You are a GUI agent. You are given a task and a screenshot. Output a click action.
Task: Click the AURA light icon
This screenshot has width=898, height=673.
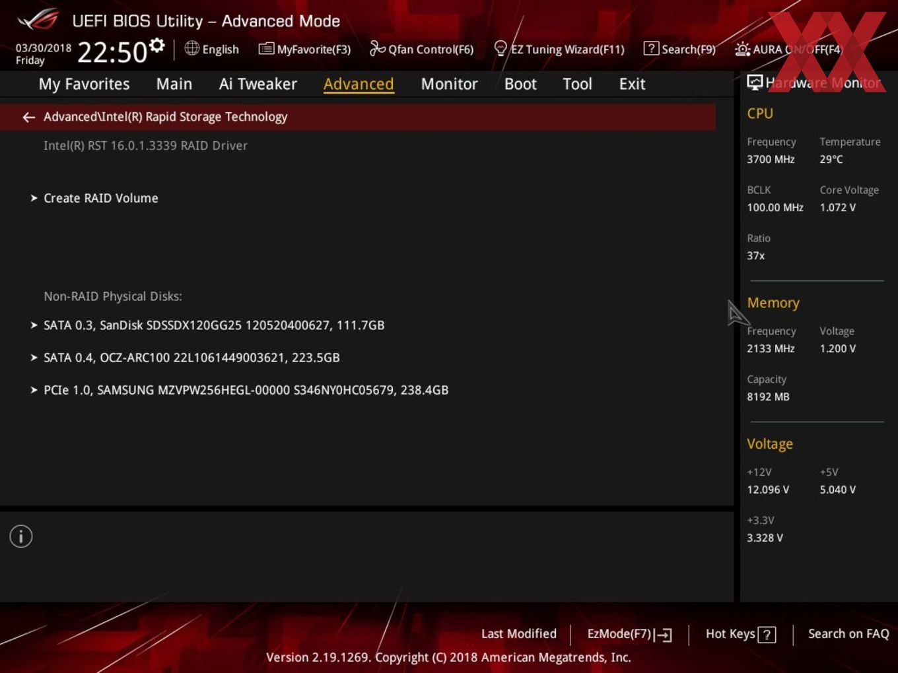(742, 49)
